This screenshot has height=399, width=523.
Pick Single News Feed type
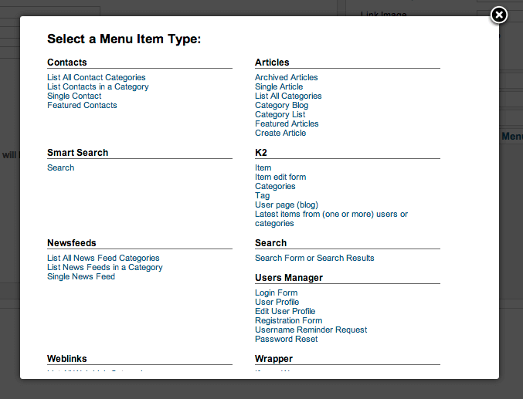(81, 276)
